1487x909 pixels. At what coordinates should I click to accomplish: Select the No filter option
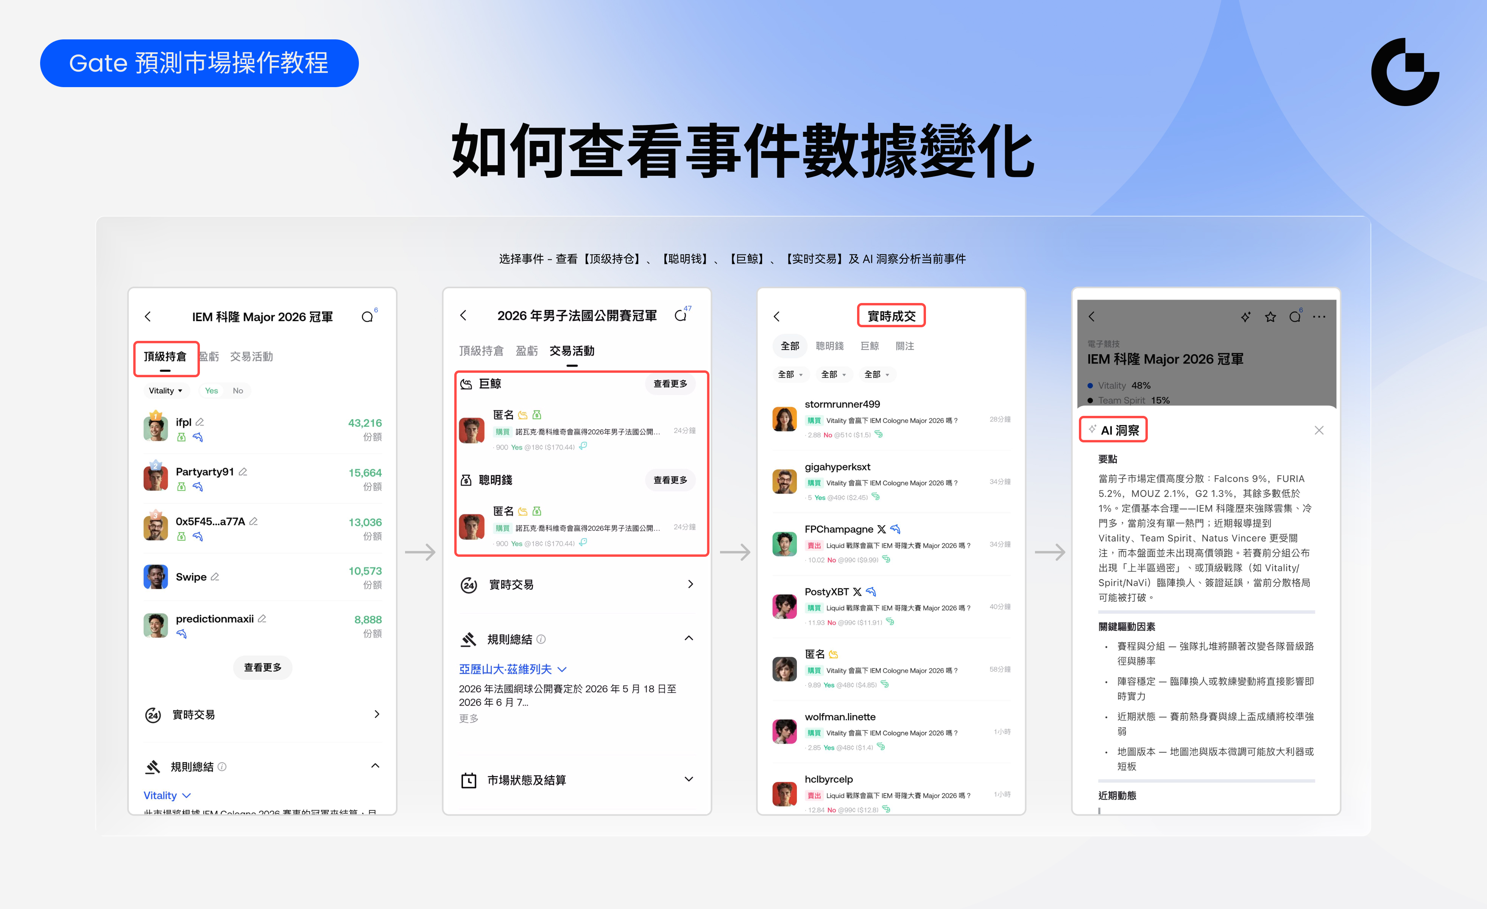(238, 391)
